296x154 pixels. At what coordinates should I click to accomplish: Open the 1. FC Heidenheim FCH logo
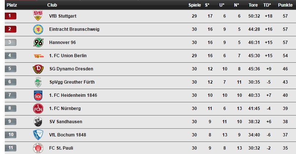point(38,95)
